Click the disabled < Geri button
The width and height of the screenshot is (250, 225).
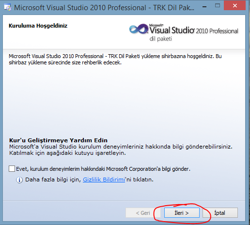click(143, 213)
